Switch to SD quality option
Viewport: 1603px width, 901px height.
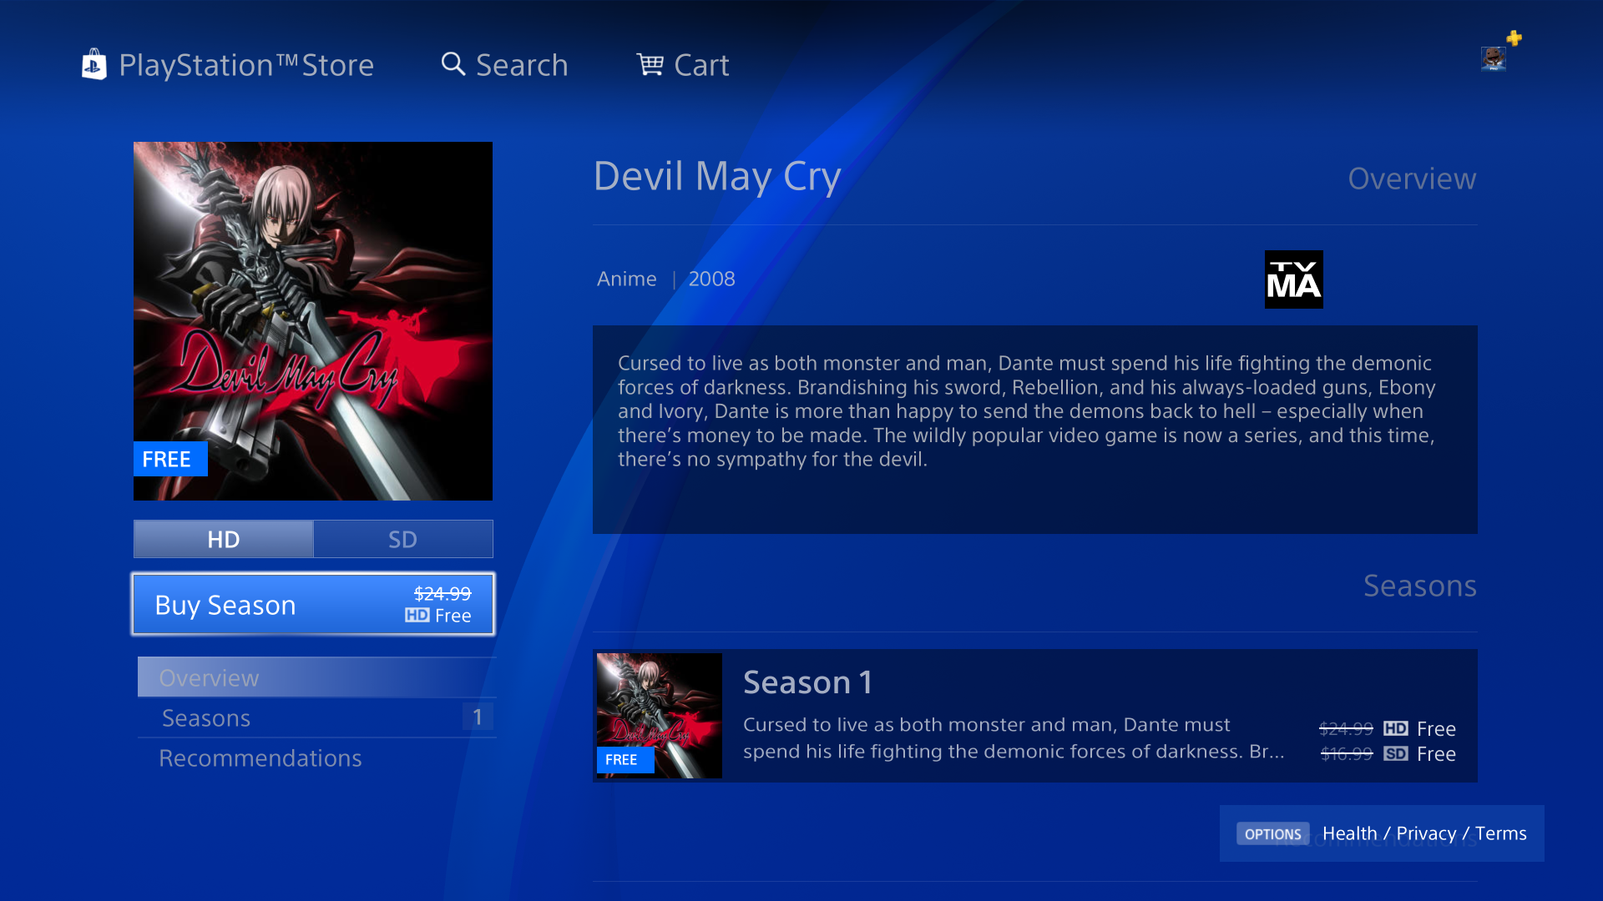coord(403,539)
